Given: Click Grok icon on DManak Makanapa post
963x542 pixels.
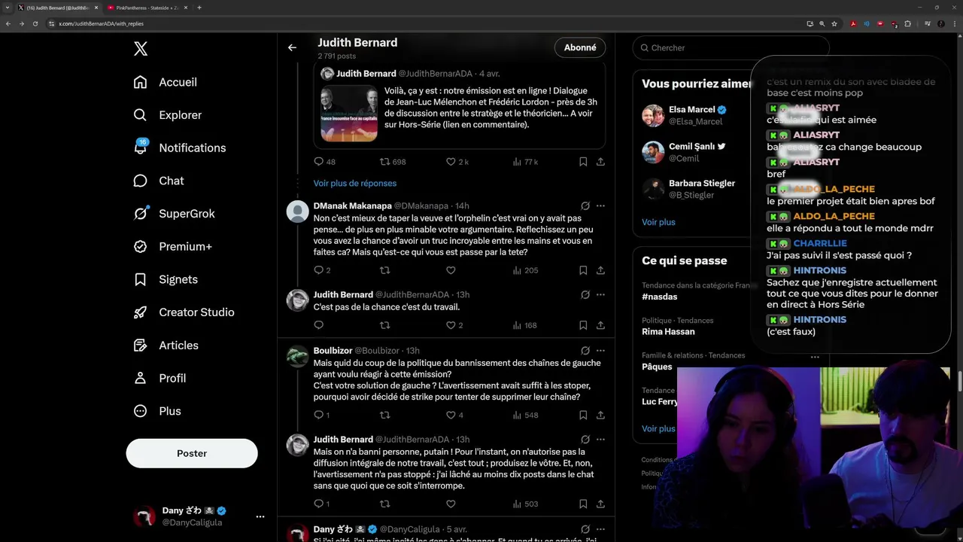Looking at the screenshot, I should (x=585, y=206).
